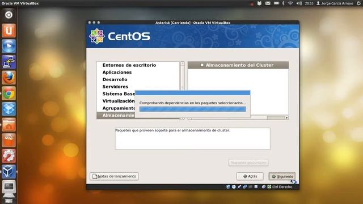Screen dimensions: 363x204
Task: Select the Desarrollo category
Action: (115, 79)
